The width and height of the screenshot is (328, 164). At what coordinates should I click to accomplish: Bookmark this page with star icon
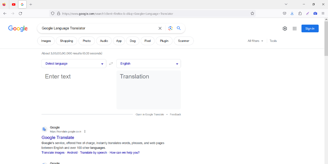click(x=252, y=13)
